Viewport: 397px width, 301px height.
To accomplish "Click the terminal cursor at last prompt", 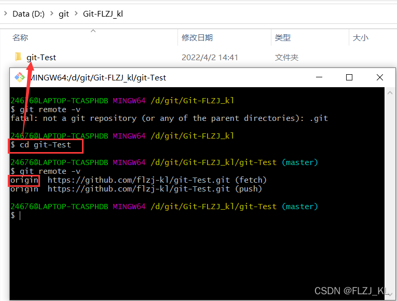I will click(20, 215).
